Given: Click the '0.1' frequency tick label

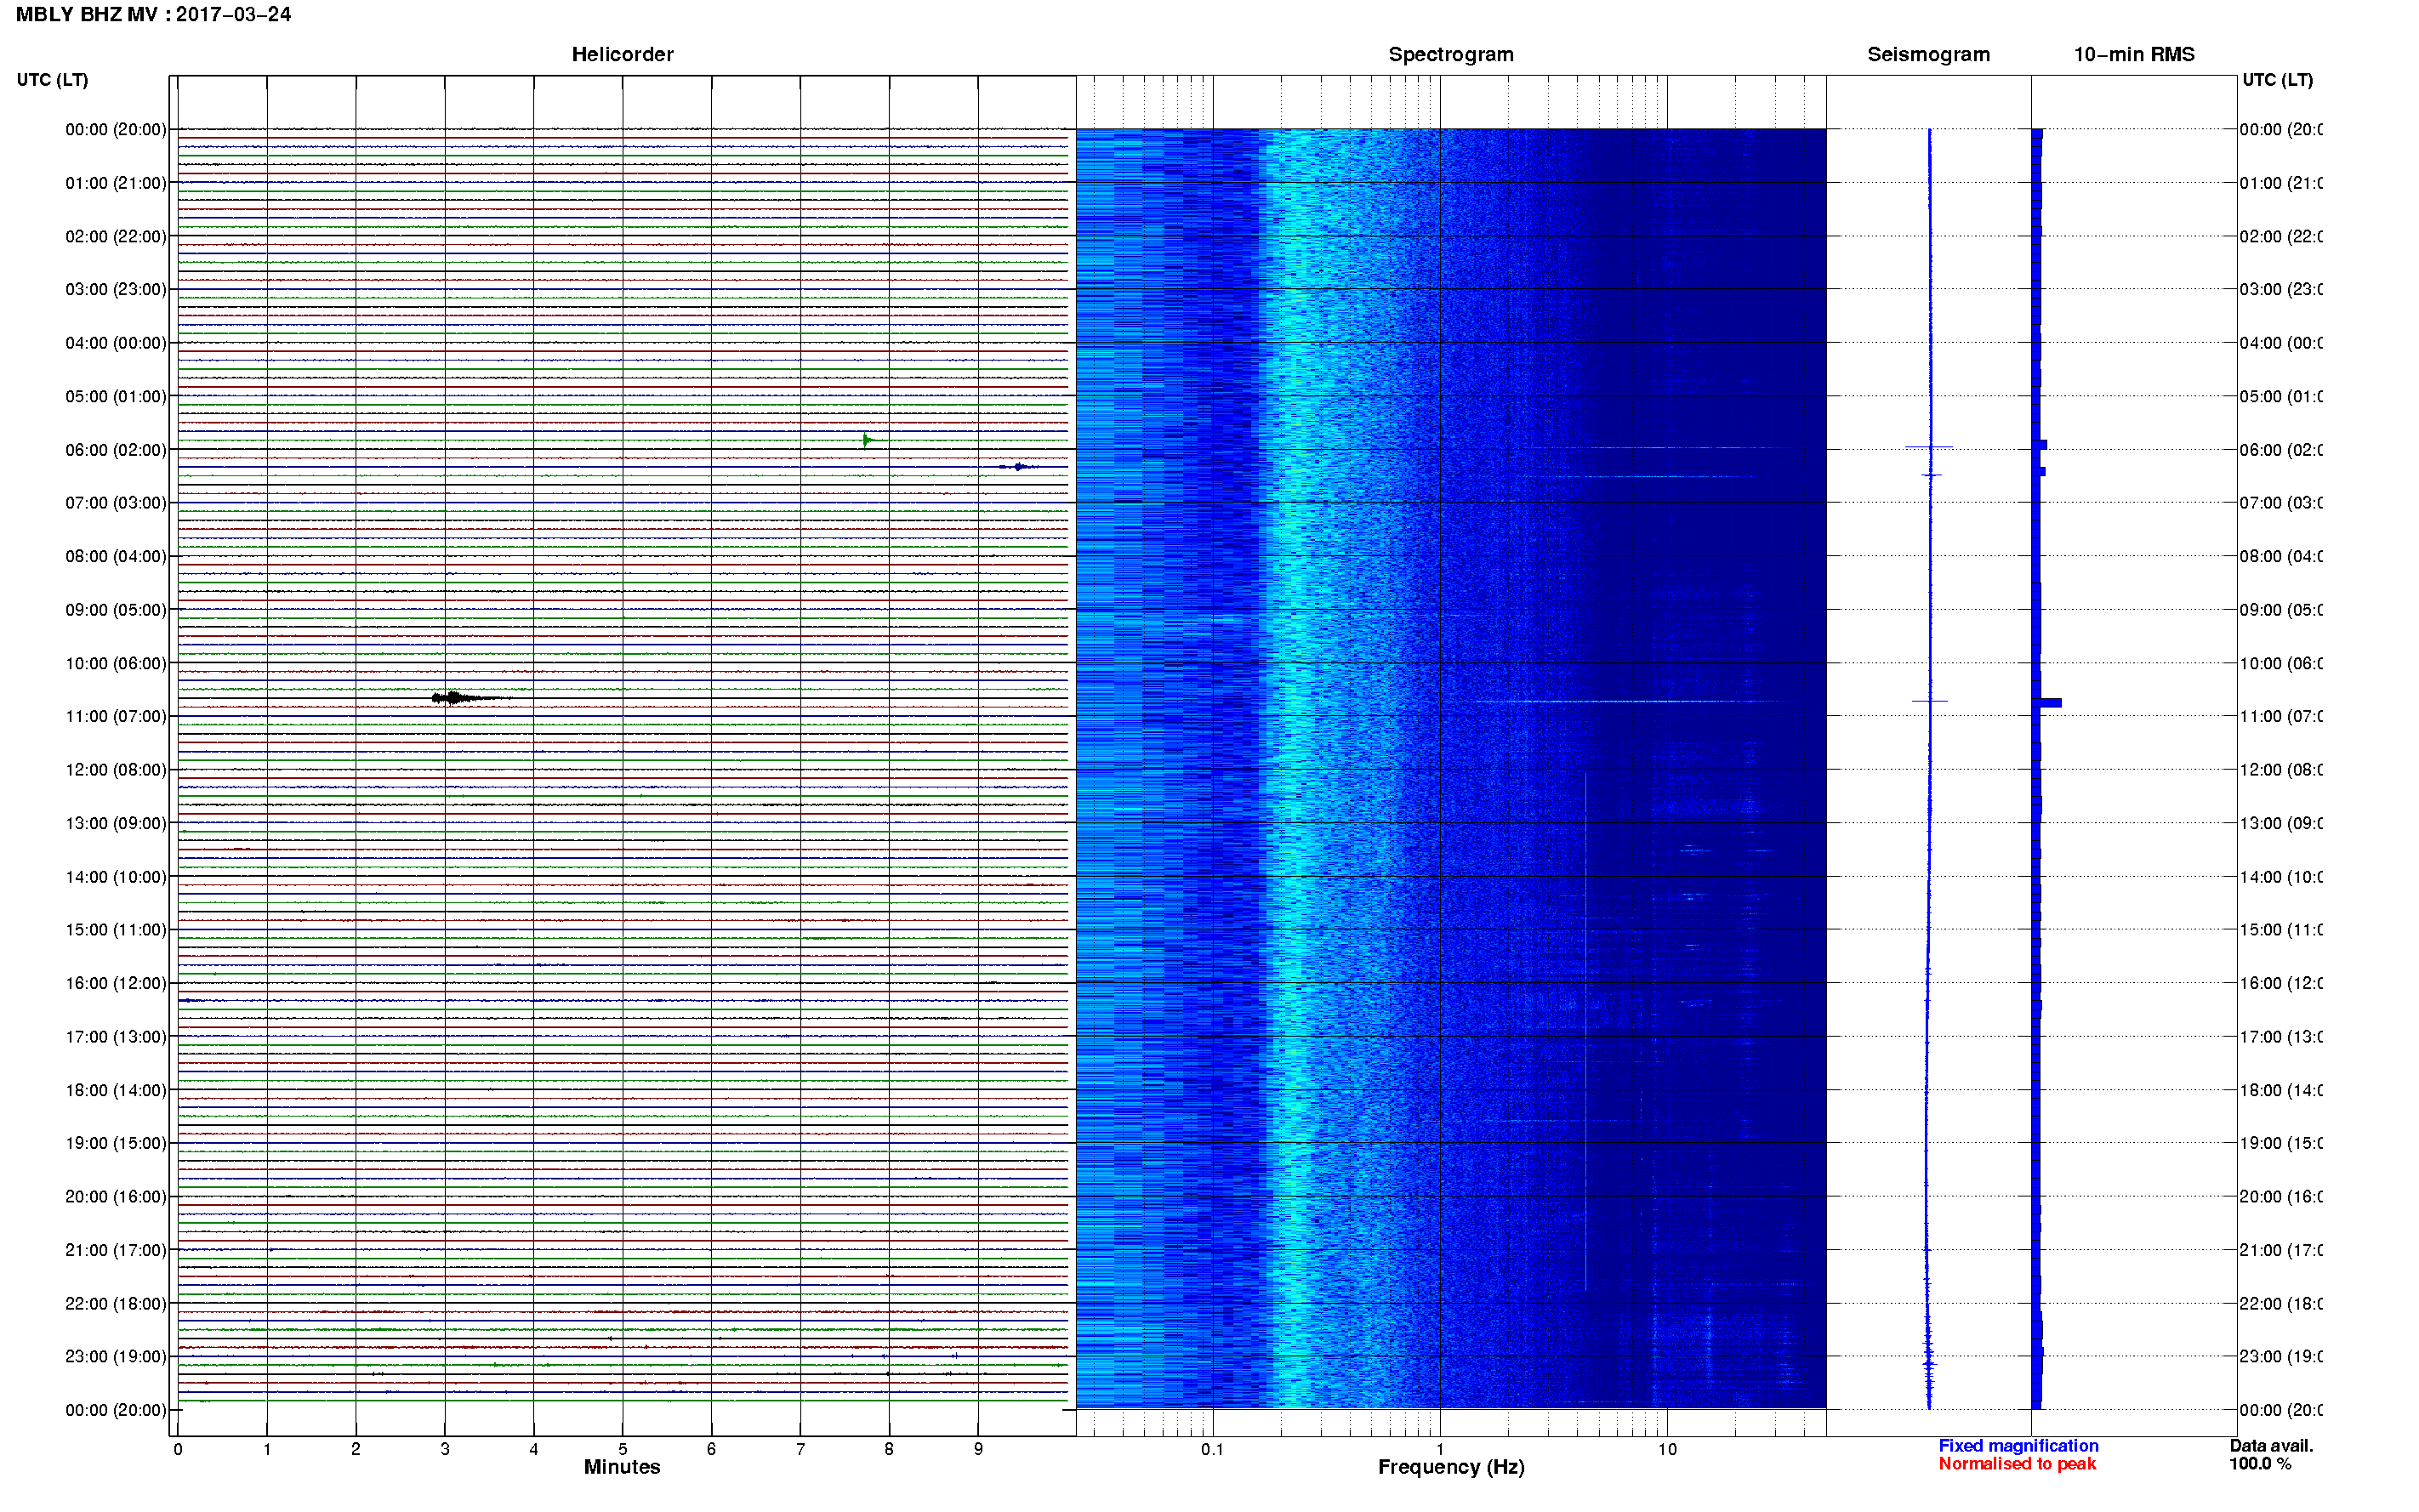Looking at the screenshot, I should (x=1212, y=1449).
